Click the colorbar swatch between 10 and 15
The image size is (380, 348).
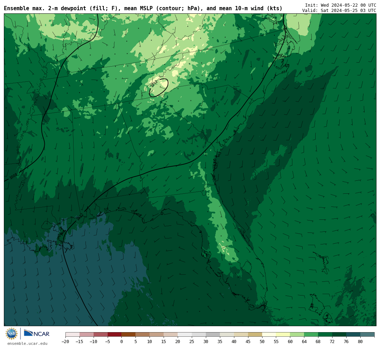click(157, 335)
